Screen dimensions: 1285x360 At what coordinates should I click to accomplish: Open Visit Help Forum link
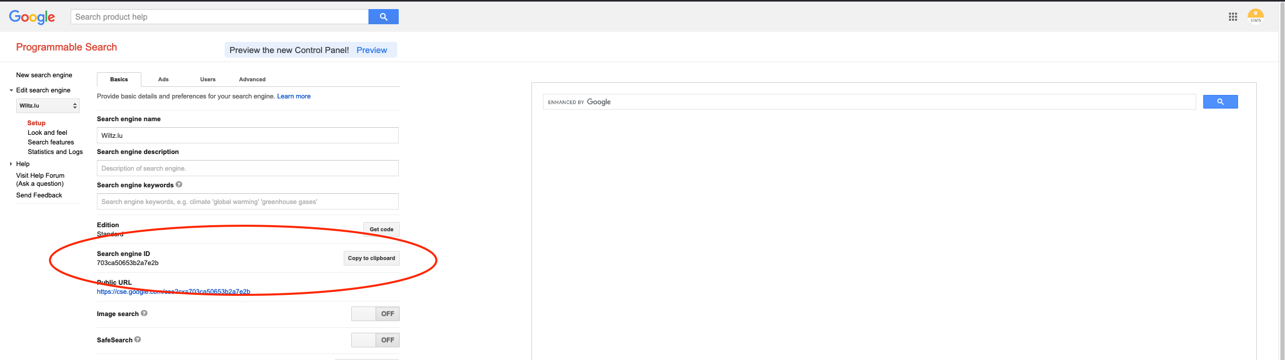[40, 179]
